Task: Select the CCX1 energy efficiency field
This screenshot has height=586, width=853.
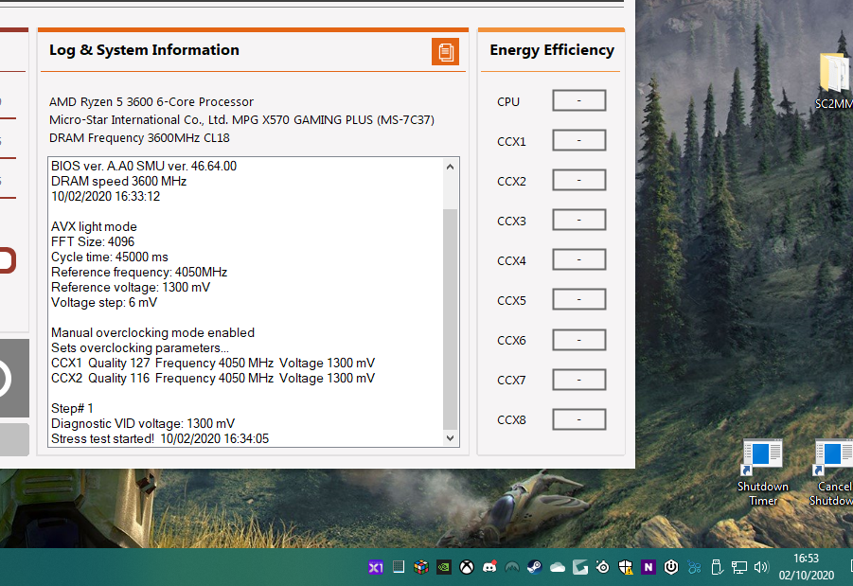Action: point(578,140)
